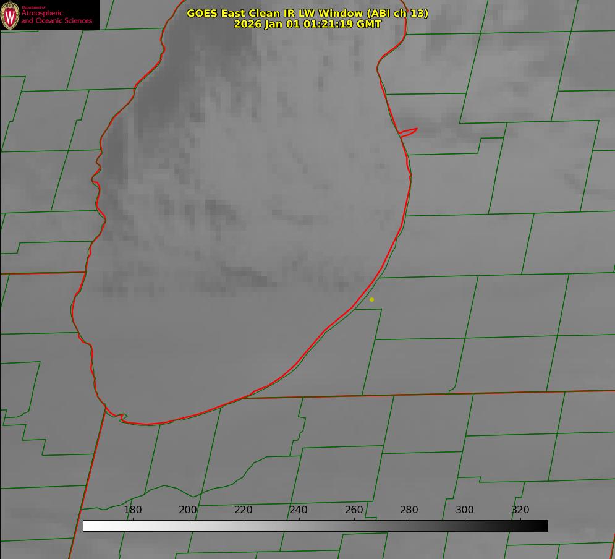Select the 180 colorbar label
This screenshot has width=615, height=559.
coord(133,510)
